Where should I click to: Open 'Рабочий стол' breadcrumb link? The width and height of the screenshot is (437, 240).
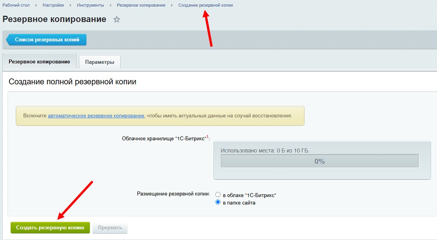(16, 5)
